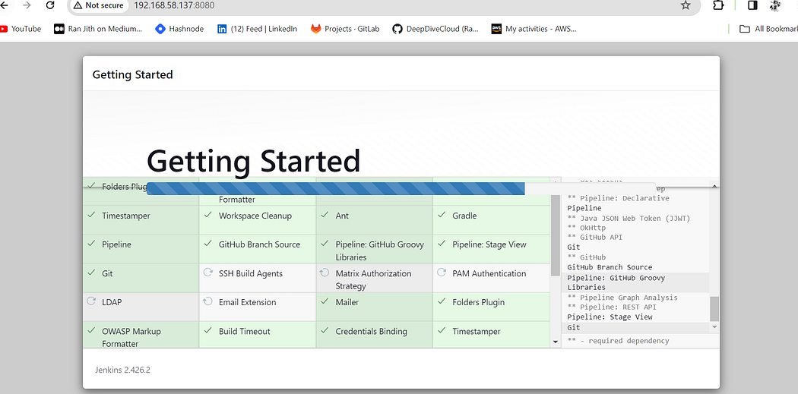Click the pending icon for Matrix Authorization Strategy
The width and height of the screenshot is (798, 394).
tap(325, 273)
